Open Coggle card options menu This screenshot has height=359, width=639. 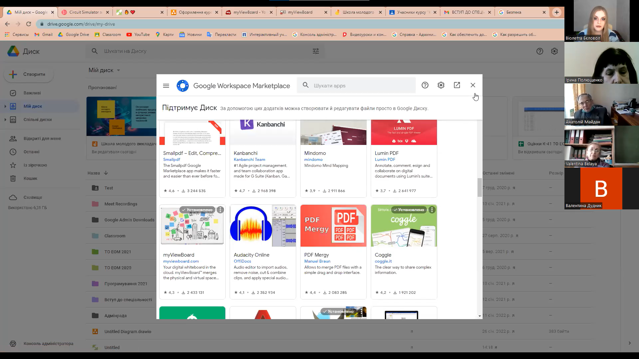432,210
